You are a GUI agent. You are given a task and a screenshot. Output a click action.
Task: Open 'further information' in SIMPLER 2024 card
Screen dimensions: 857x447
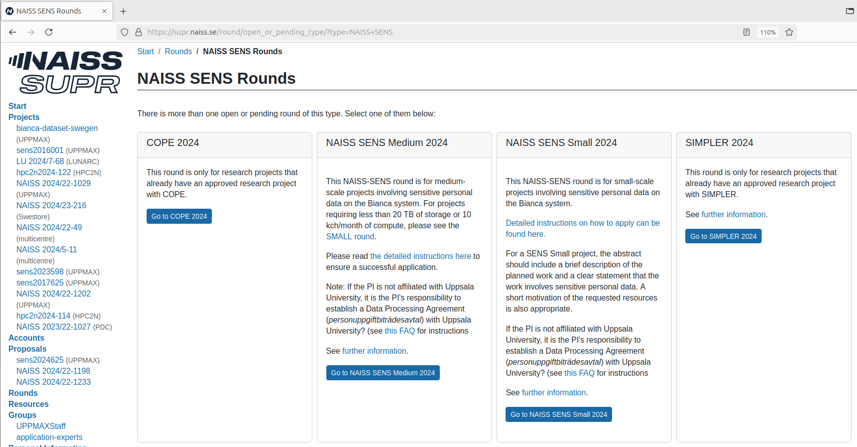tap(733, 214)
